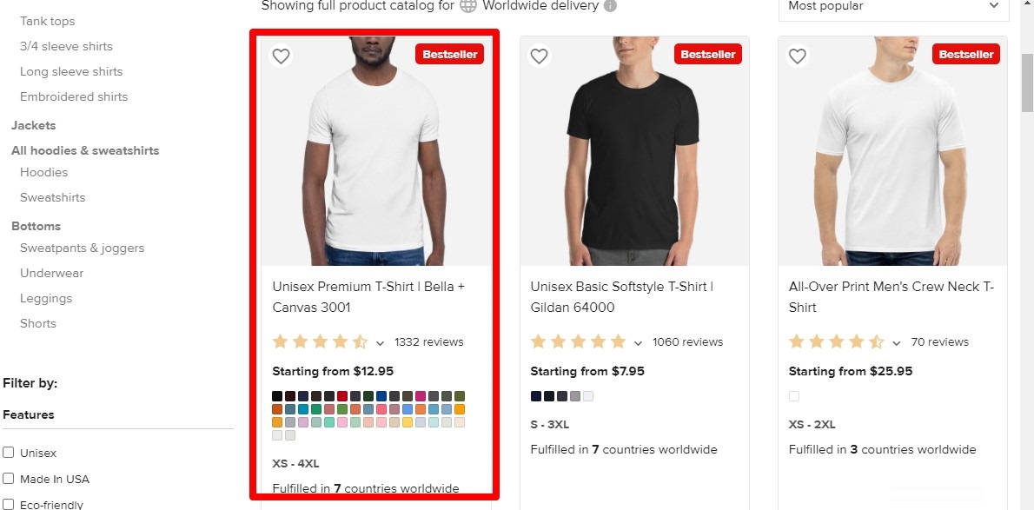
Task: Click heart icon on Gildan 64000 shirt
Action: (x=539, y=56)
